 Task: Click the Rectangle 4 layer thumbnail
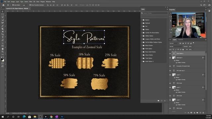pos(174,58)
